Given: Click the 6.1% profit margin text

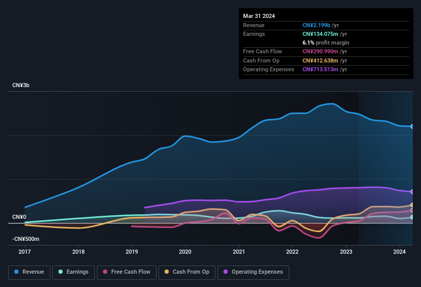Looking at the screenshot, I should click(326, 43).
